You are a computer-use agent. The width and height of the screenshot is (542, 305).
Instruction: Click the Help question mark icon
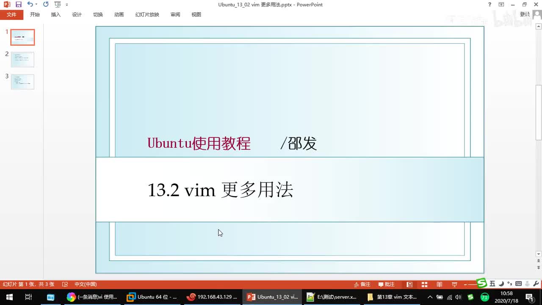point(490,5)
